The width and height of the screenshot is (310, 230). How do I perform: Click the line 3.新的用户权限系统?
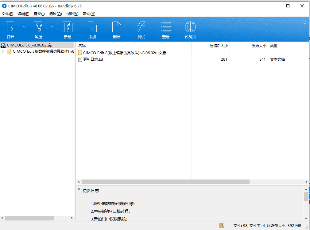pos(109,219)
